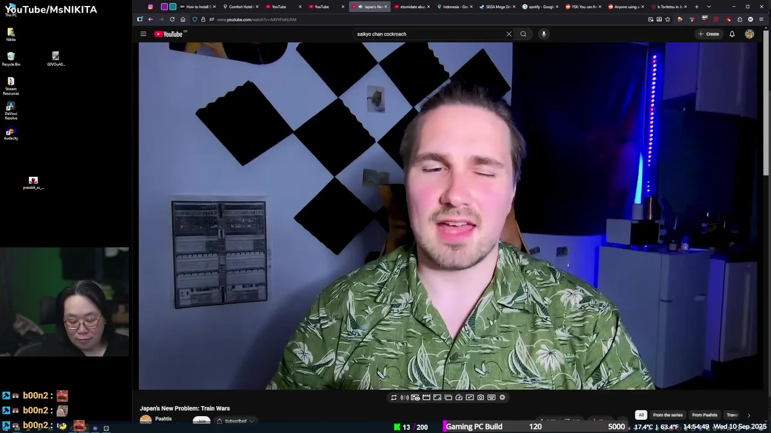This screenshot has width=771, height=433.
Task: Open the G0VOuA0 image file on desktop
Action: point(55,59)
